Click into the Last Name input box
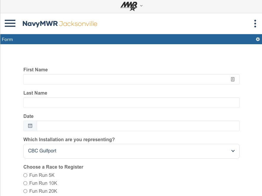This screenshot has height=196, width=262. click(x=131, y=103)
